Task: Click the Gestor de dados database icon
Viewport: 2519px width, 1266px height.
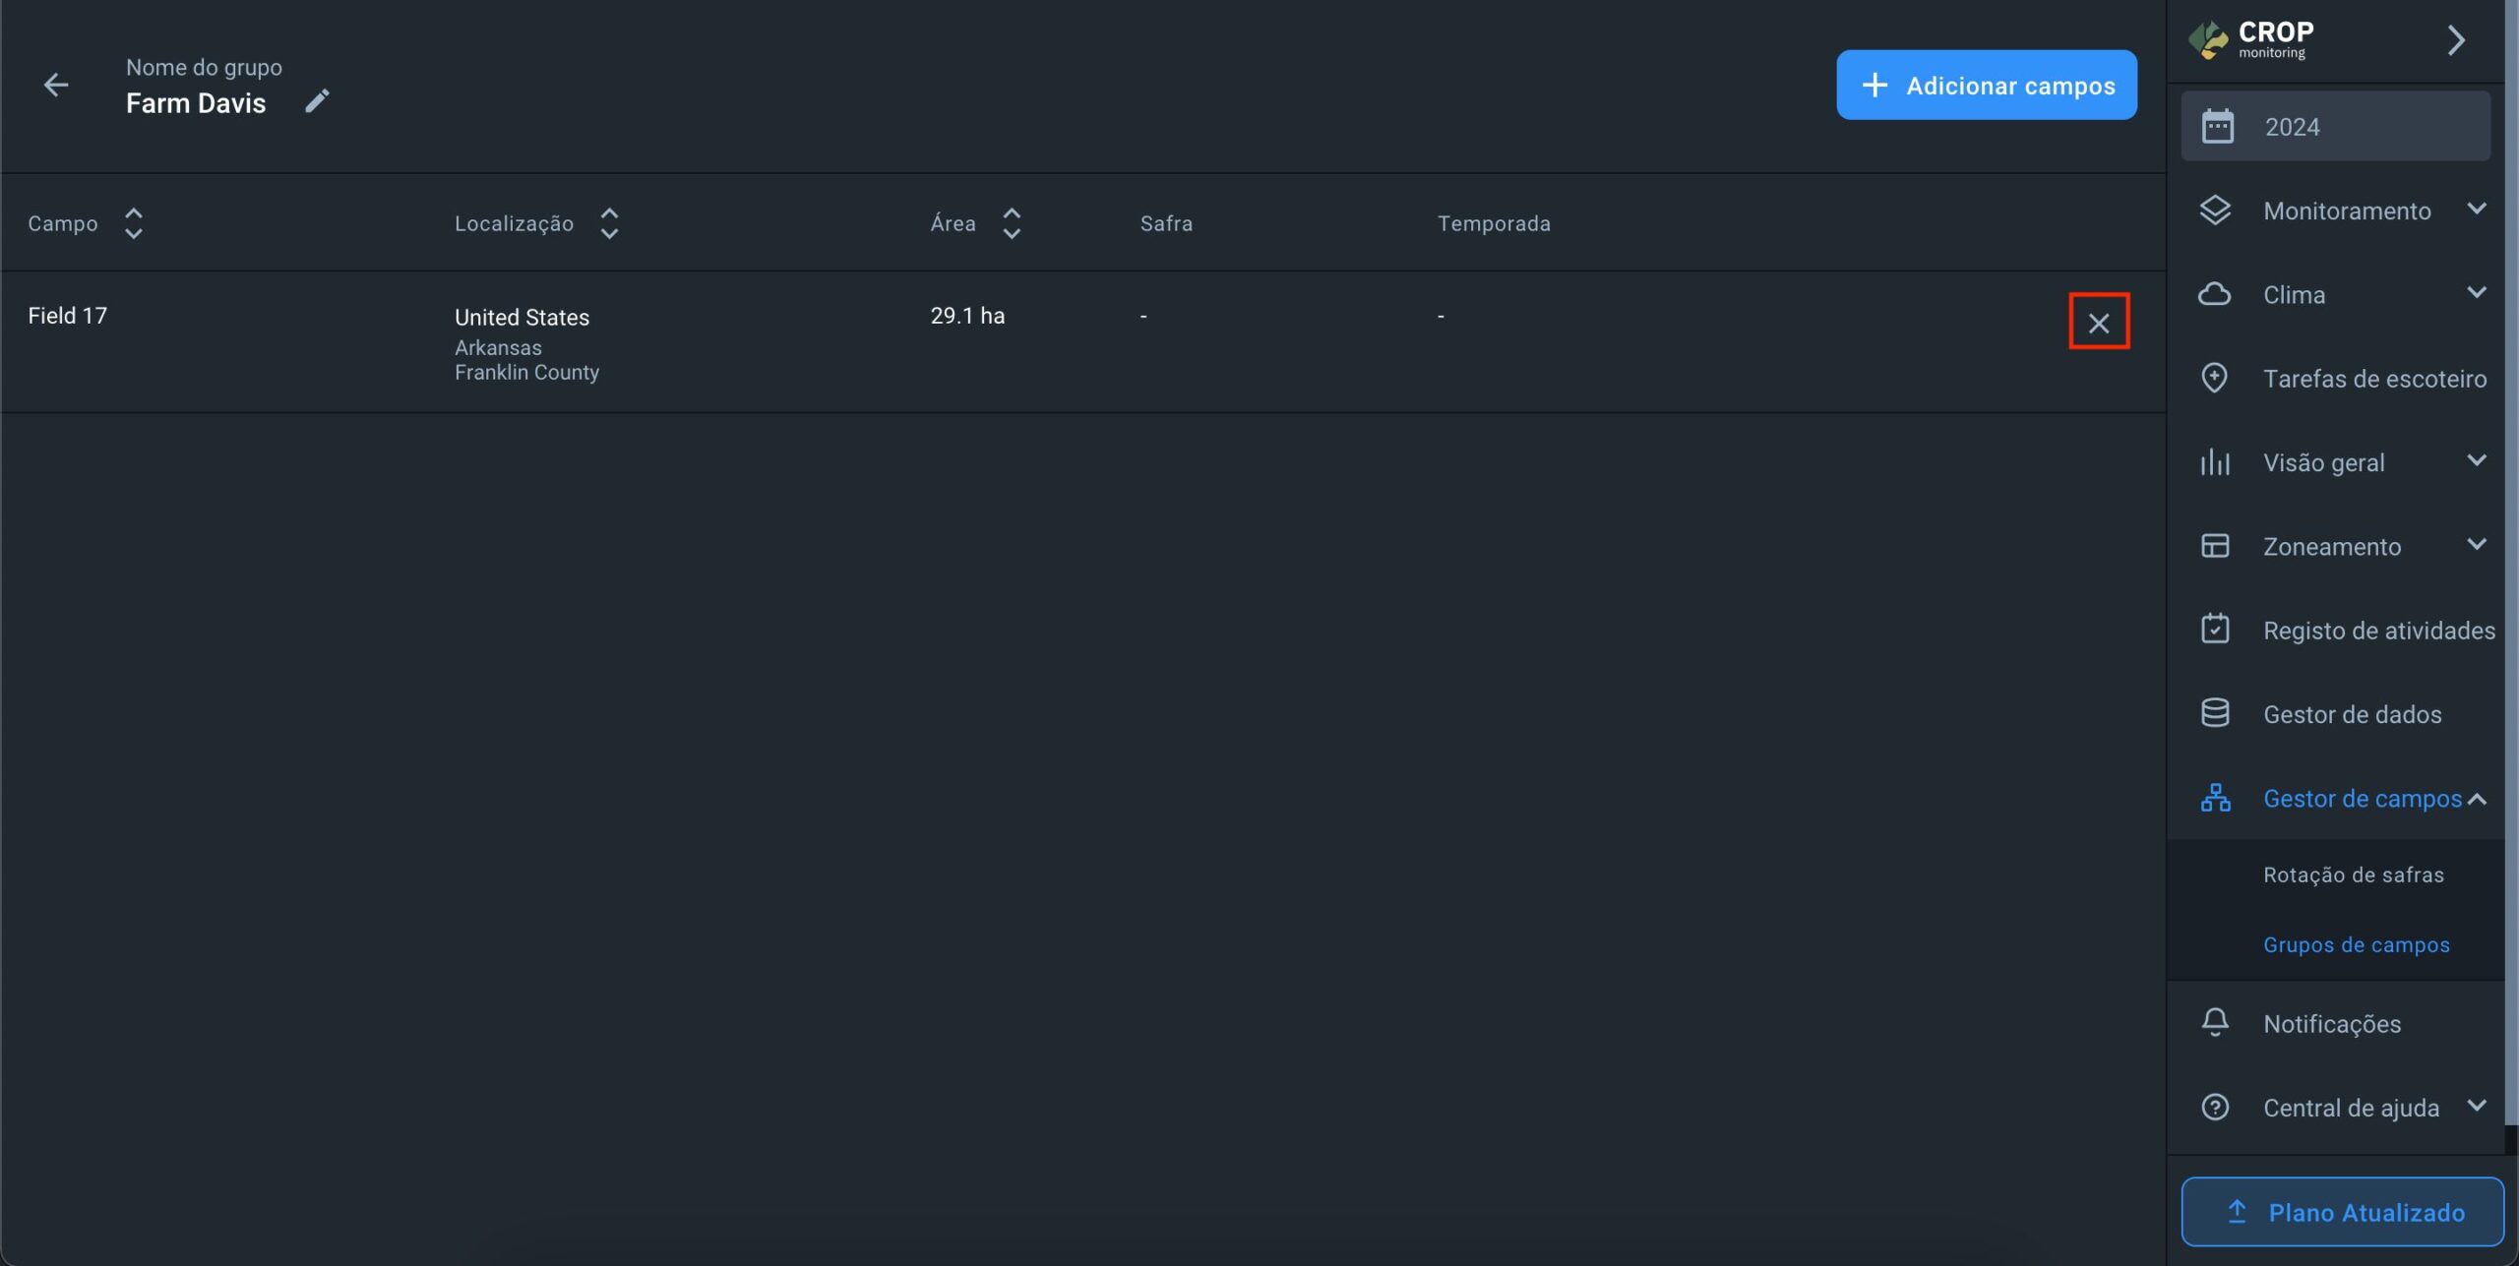Action: pos(2214,714)
